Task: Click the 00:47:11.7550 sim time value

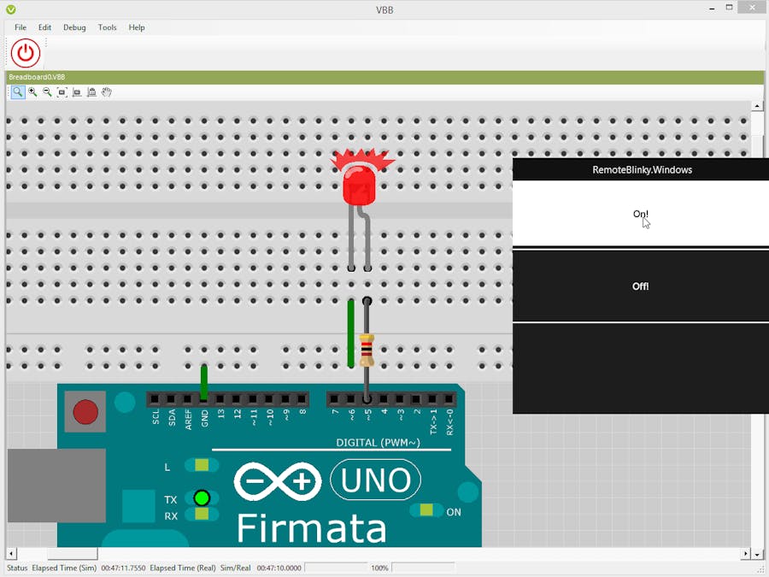Action: [x=123, y=568]
